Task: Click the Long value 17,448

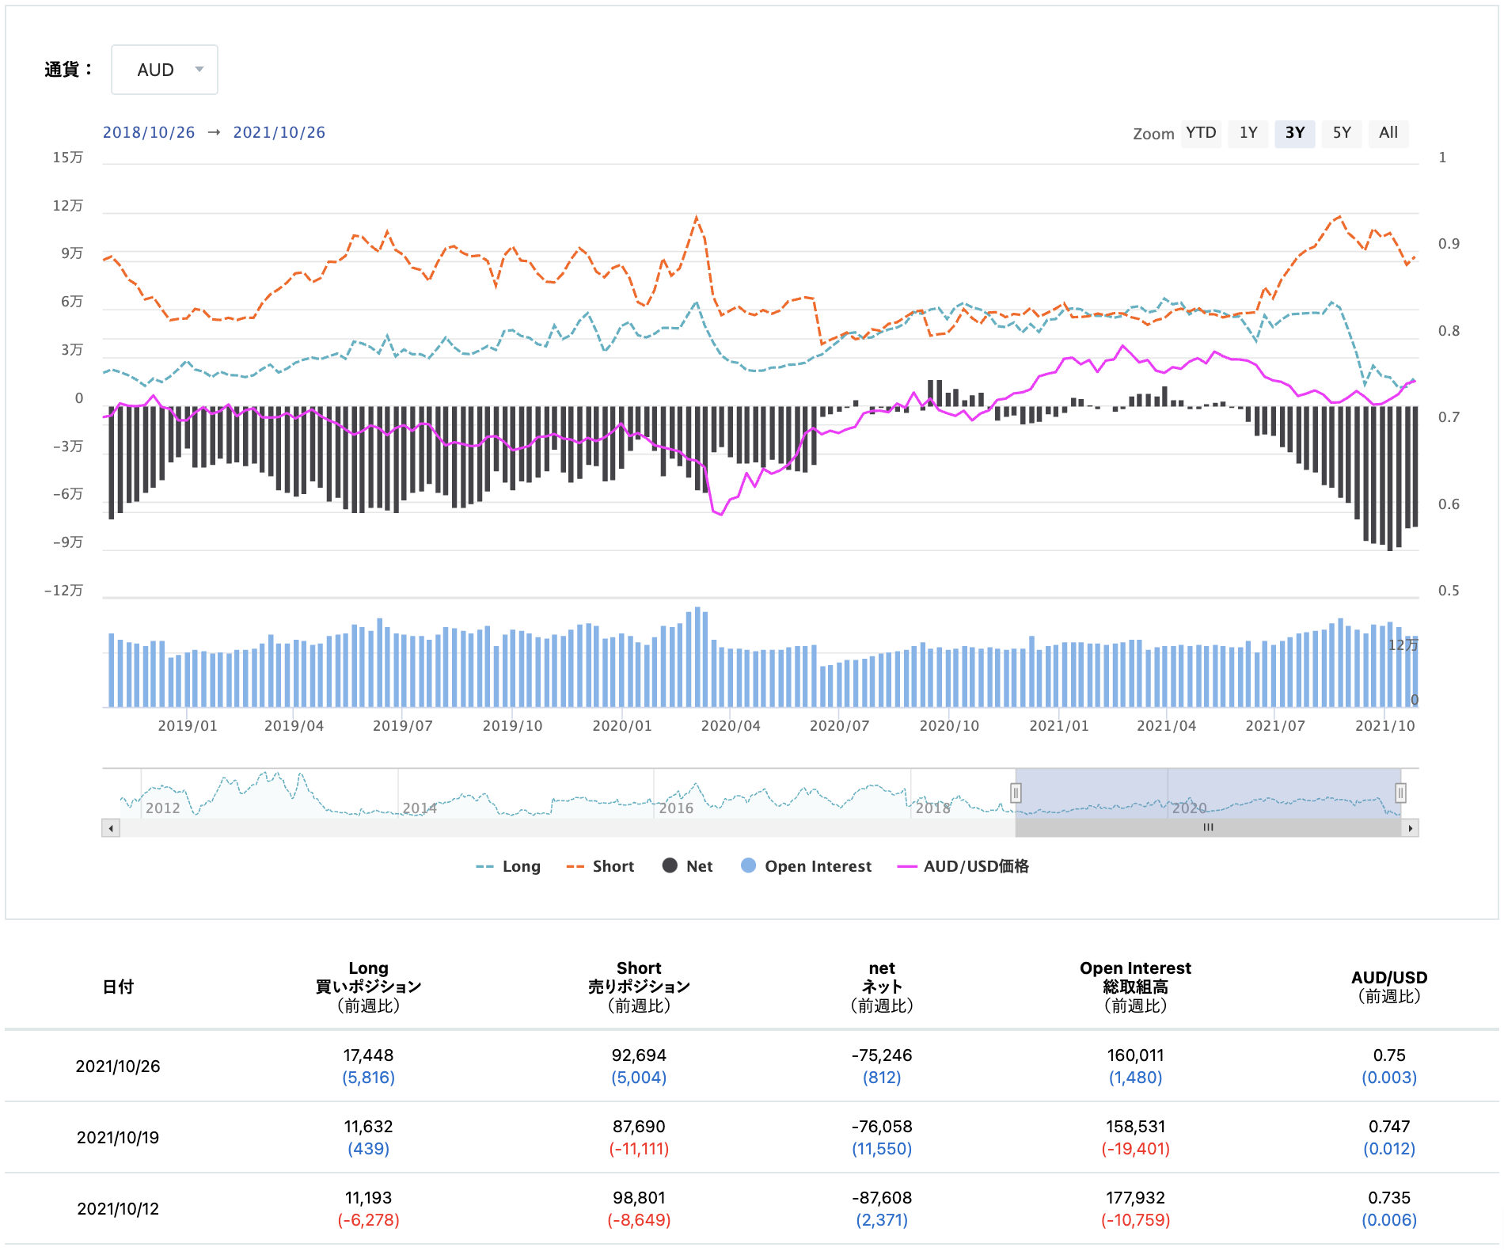Action: click(x=368, y=1055)
